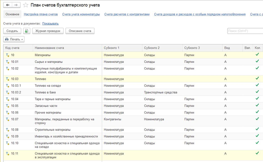Viewport: 263px width, 162px height.
Task: Click the Субконто 3 column header
Action: [202, 48]
